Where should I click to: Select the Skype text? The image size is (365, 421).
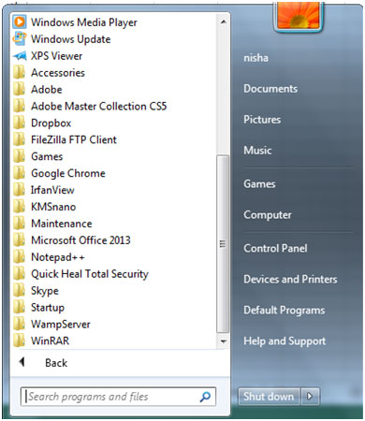tap(45, 291)
